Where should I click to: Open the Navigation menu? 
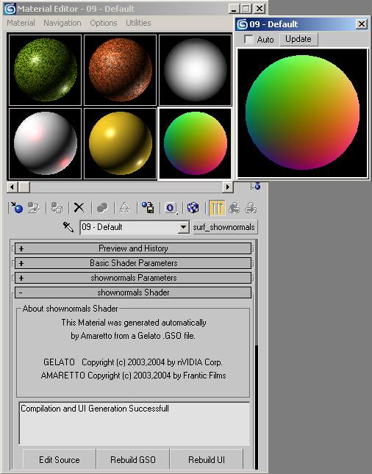pyautogui.click(x=62, y=23)
